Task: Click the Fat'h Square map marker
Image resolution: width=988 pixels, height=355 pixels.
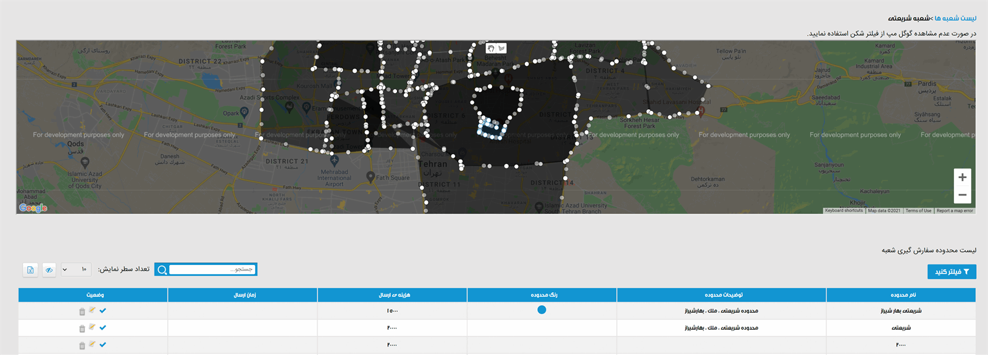Action: 371,177
